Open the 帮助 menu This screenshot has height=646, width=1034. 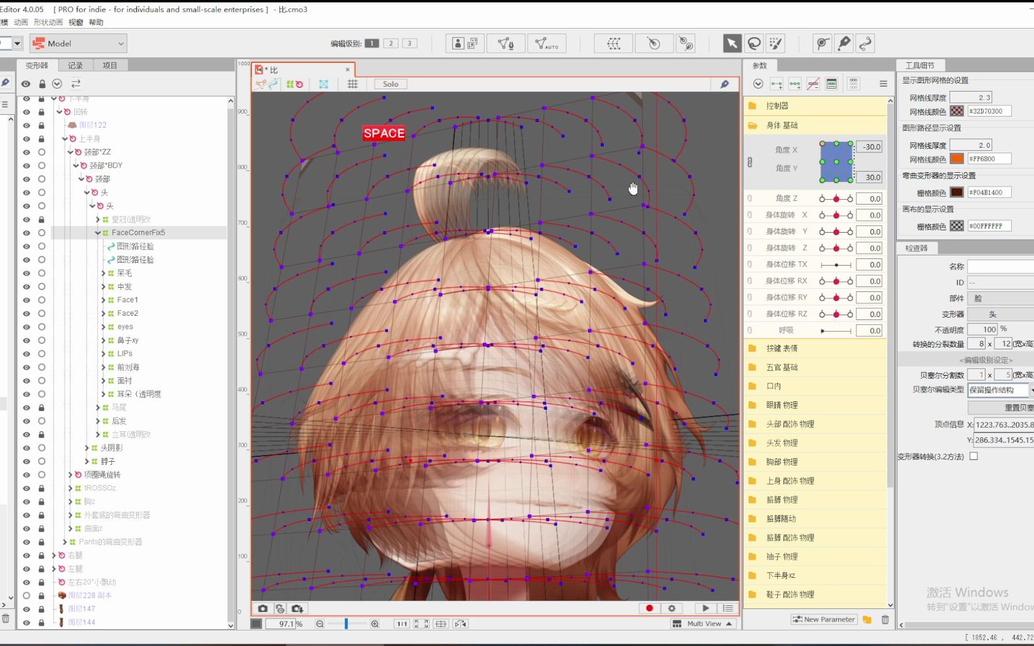[96, 22]
